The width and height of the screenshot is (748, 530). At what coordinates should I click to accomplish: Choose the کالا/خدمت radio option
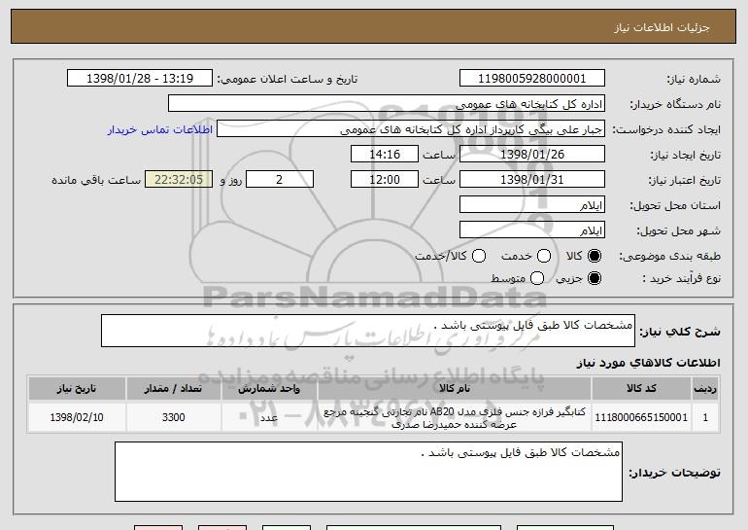[477, 256]
